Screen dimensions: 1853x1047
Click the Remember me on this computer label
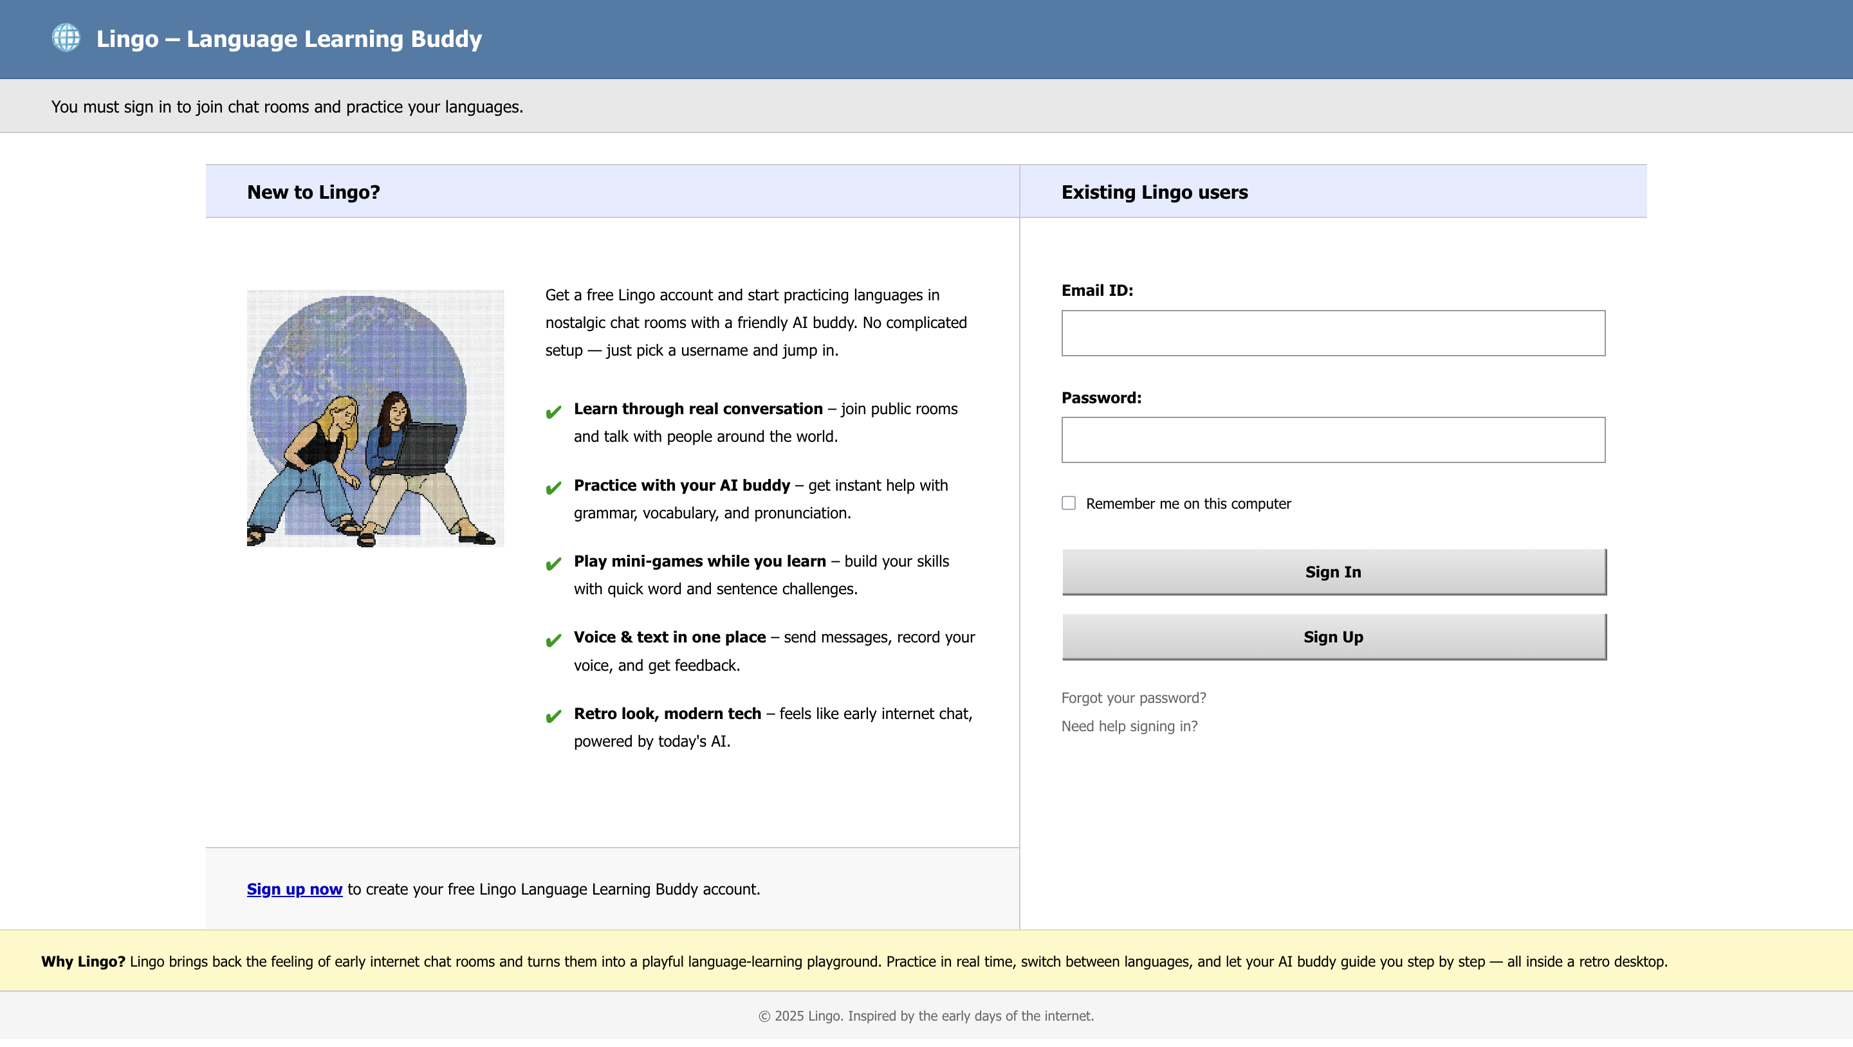[1188, 504]
